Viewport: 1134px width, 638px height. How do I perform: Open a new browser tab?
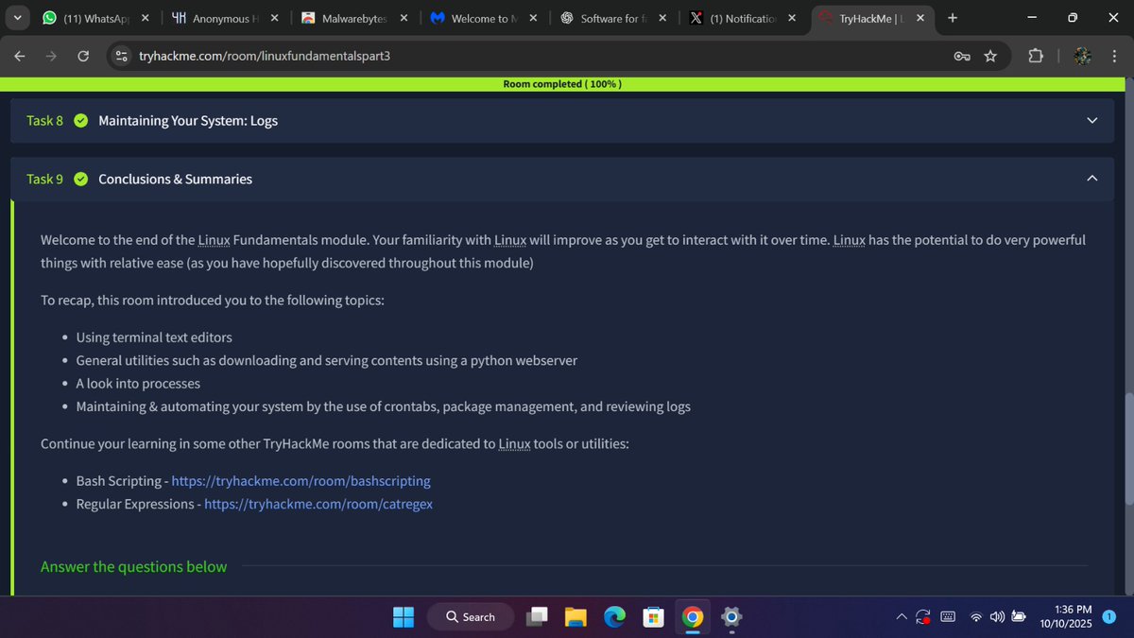click(x=952, y=18)
